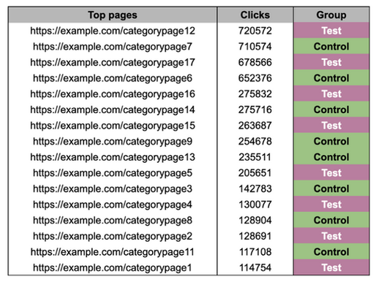Select the Control cell for categorypage14
Image resolution: width=376 pixels, height=282 pixels.
click(331, 110)
